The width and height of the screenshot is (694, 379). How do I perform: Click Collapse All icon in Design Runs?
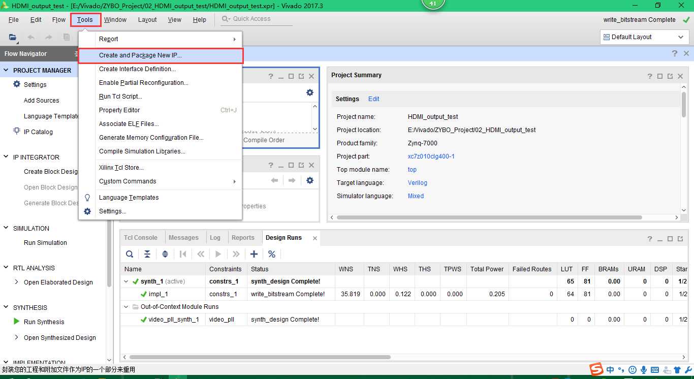point(147,254)
